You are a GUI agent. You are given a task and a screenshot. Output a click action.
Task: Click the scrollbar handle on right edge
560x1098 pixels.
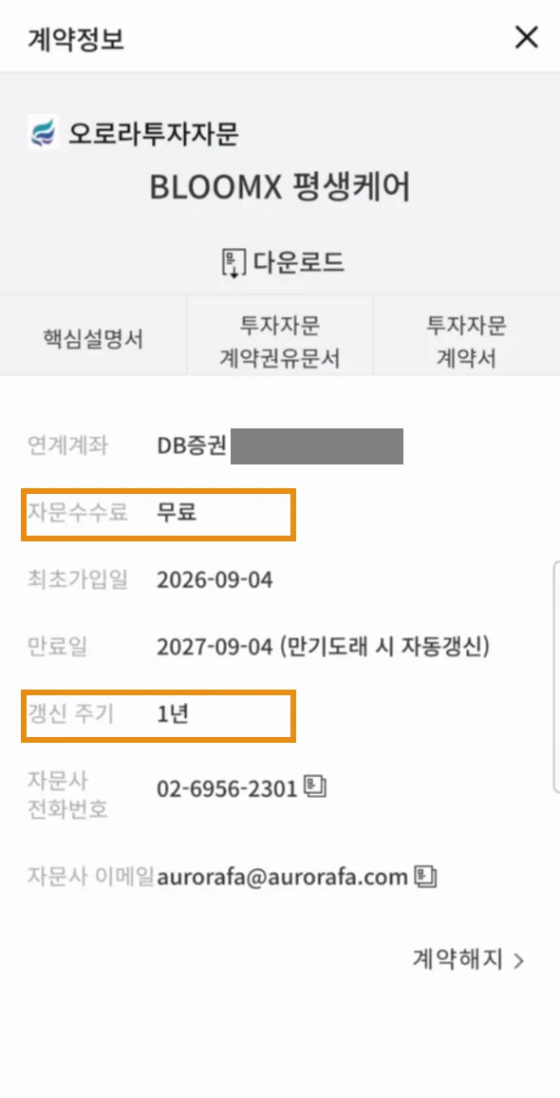click(x=556, y=675)
